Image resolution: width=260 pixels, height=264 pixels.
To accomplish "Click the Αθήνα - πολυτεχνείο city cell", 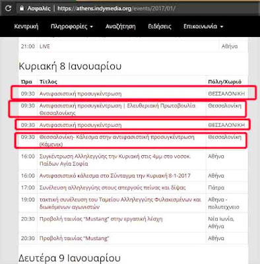I will [224, 203].
